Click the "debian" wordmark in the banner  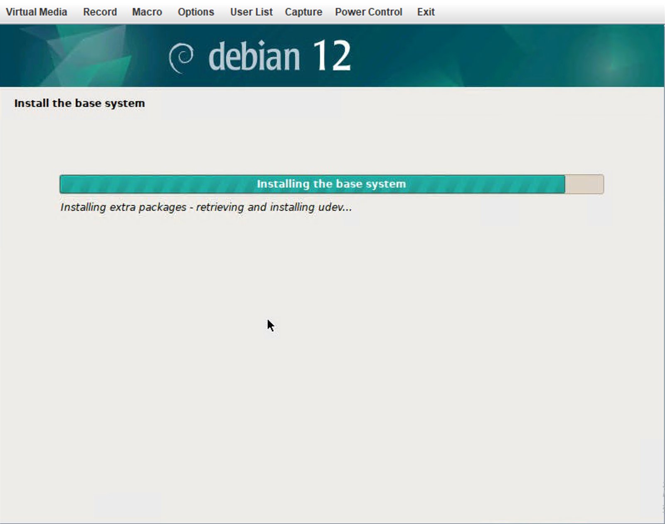254,57
